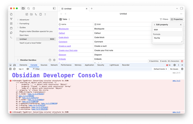Viewport: 193px width, 124px height.
Task: Toggle the right sidebar icon
Action: 182,8
